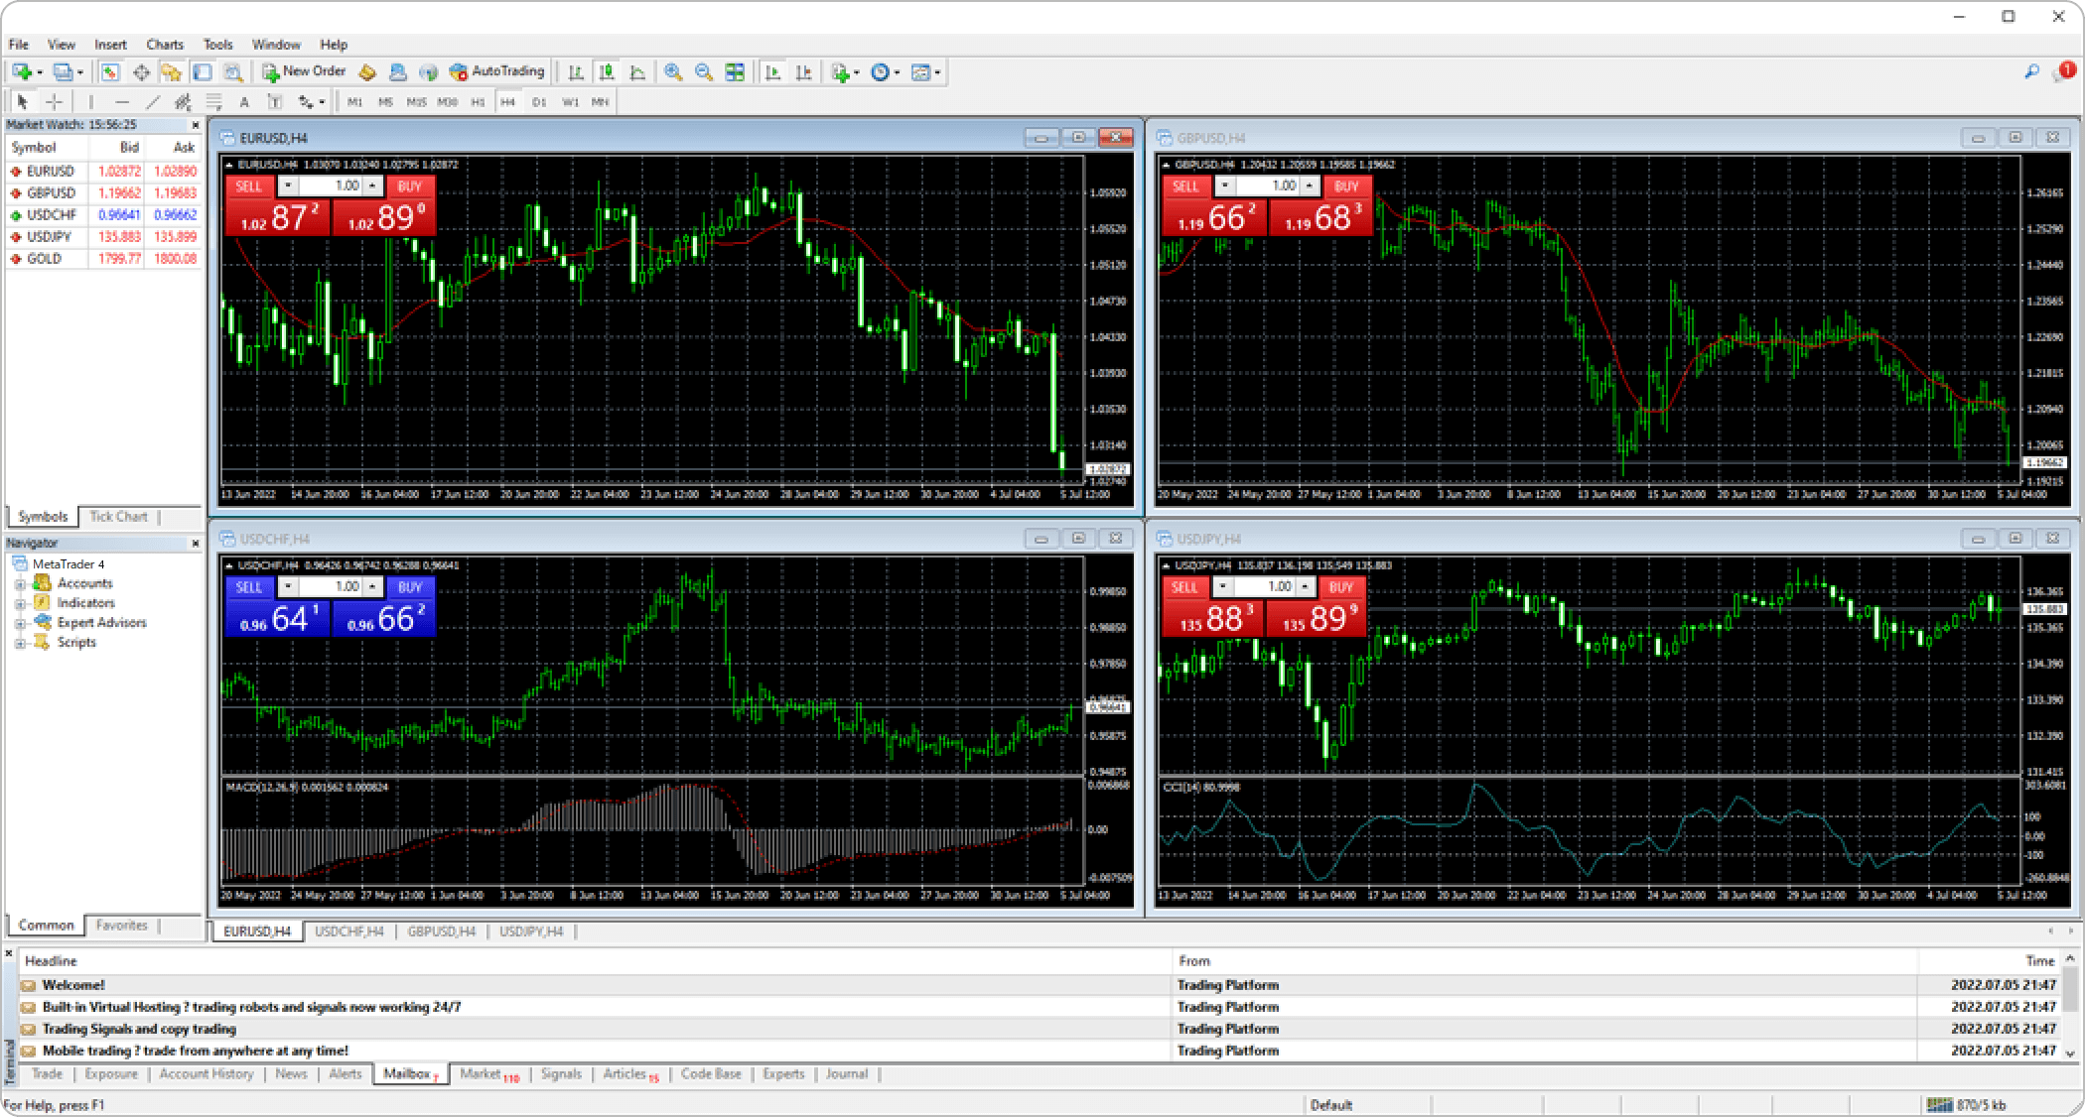The height and width of the screenshot is (1117, 2085).
Task: Expand the Indicators dropdown arrow
Action: 857,72
